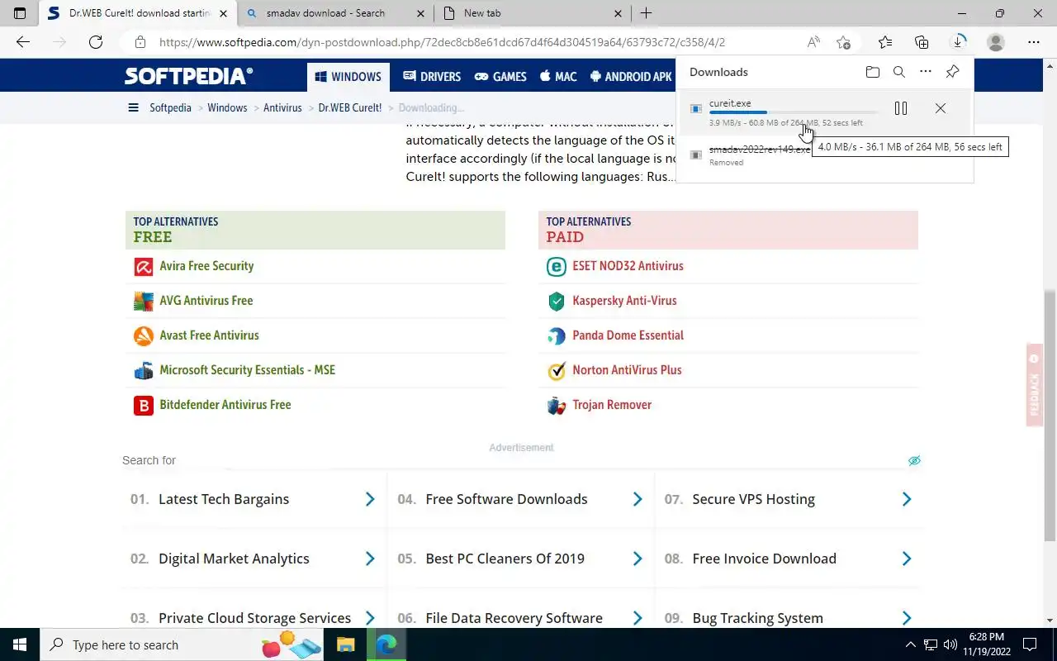
Task: Open Avira Free Security link
Action: pyautogui.click(x=206, y=266)
